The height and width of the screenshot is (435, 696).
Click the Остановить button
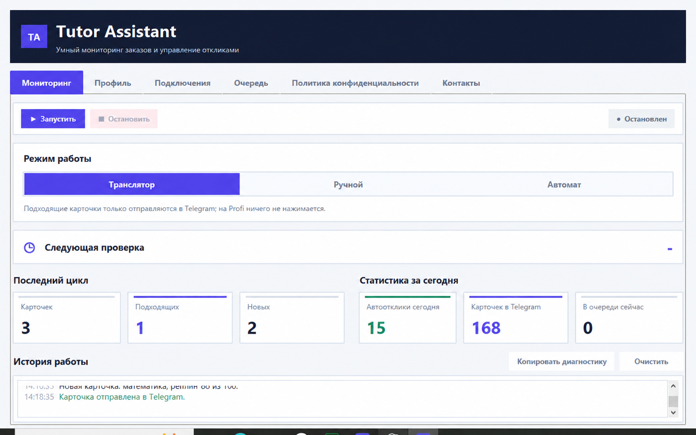(124, 119)
